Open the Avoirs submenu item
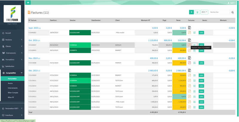 pos(11,83)
